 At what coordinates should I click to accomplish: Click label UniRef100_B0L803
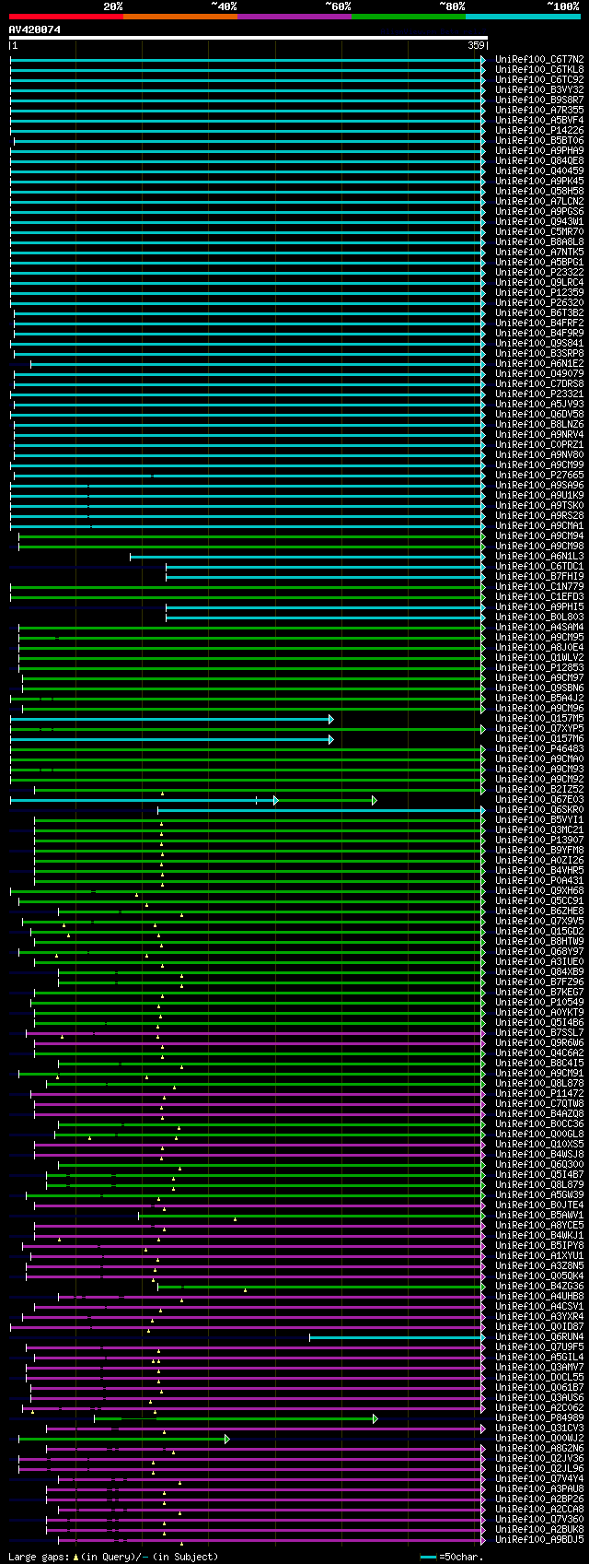(539, 617)
